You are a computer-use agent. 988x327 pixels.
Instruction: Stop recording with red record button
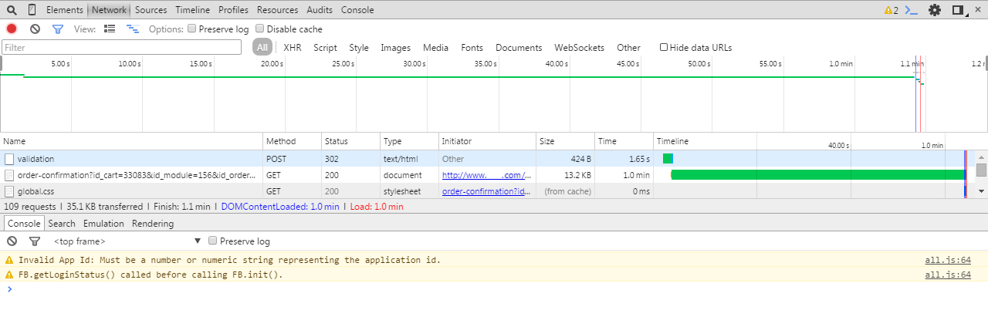(12, 29)
